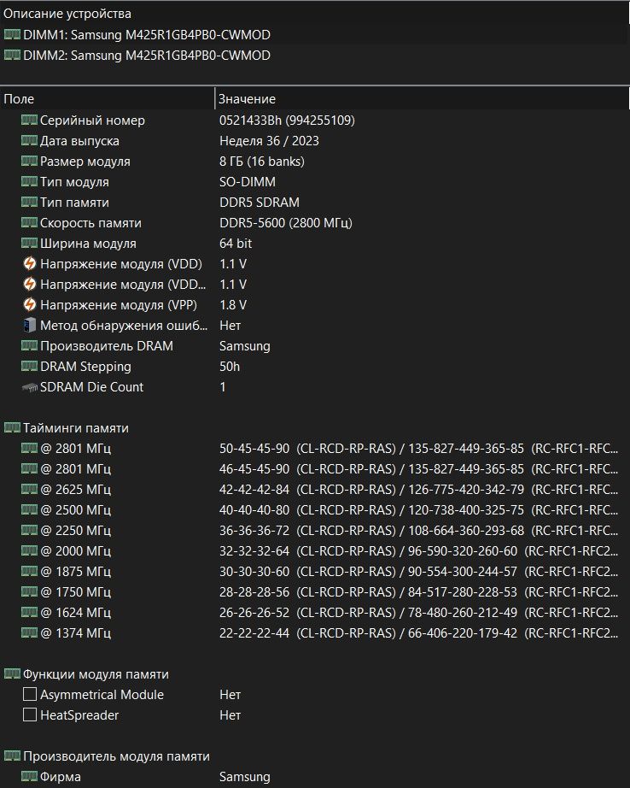The width and height of the screenshot is (630, 788).
Task: Select Samsung value for Производитель DRAM
Action: click(244, 346)
